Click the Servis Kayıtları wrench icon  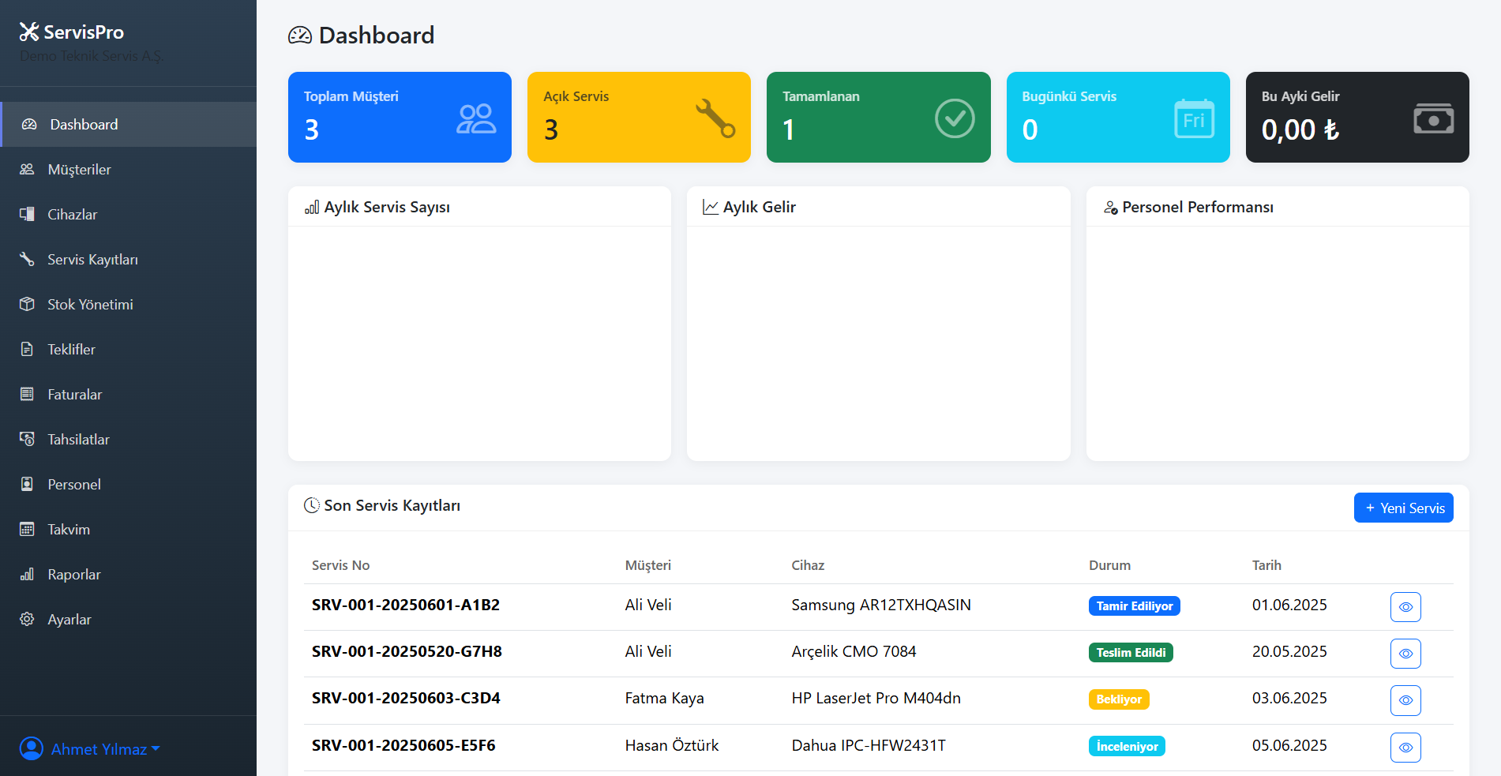27,260
